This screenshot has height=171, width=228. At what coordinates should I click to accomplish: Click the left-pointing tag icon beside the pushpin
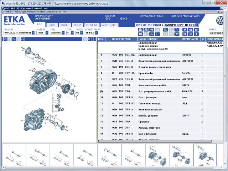pyautogui.click(x=191, y=30)
